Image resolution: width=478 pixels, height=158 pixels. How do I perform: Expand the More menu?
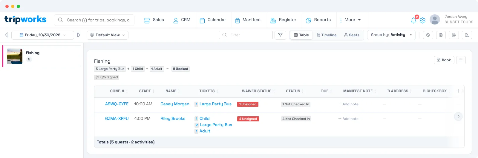coord(350,20)
